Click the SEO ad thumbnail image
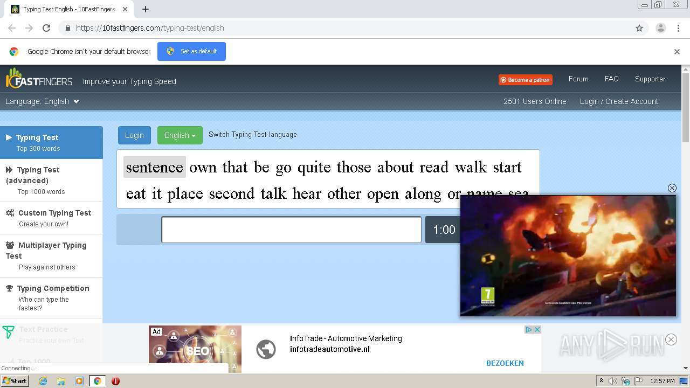 (x=195, y=349)
